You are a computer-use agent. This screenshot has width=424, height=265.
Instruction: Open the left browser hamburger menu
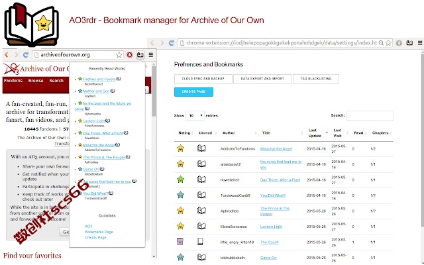pyautogui.click(x=151, y=55)
